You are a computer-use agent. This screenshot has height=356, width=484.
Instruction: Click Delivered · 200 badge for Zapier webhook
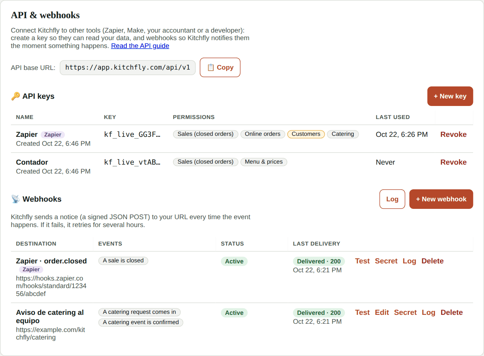[319, 261]
